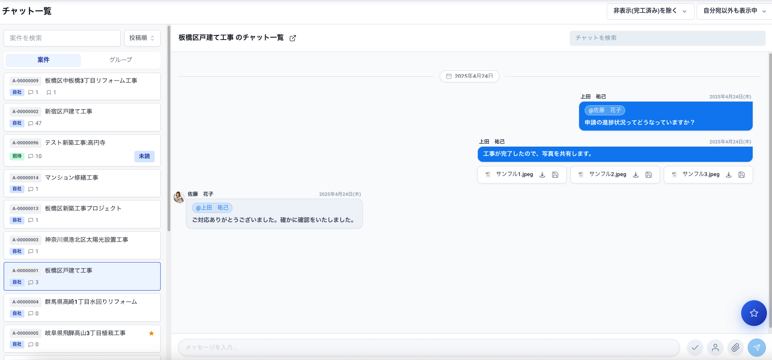772x360 pixels.
Task: Click サンプル2.jpeg file icon
Action: pos(581,175)
